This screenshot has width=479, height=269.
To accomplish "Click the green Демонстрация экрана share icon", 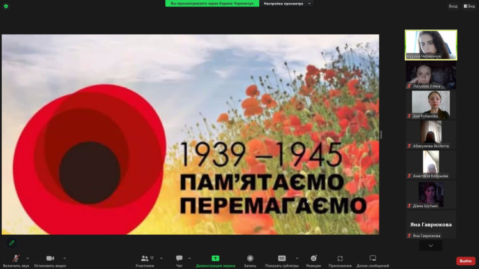I will 215,258.
